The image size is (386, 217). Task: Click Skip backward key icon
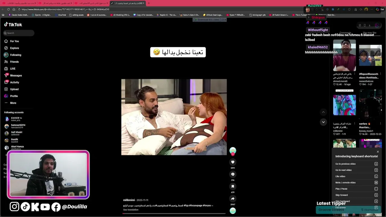click(x=376, y=201)
